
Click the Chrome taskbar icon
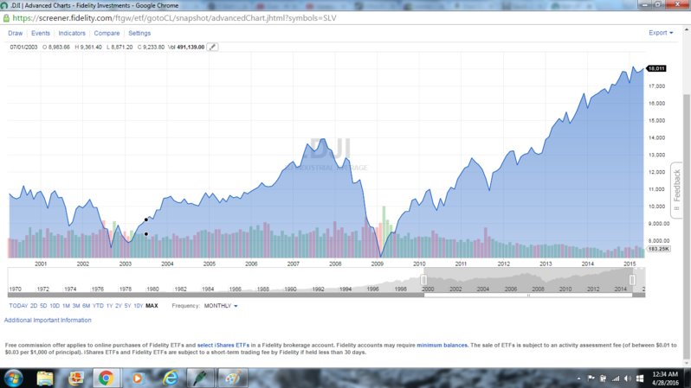106,378
